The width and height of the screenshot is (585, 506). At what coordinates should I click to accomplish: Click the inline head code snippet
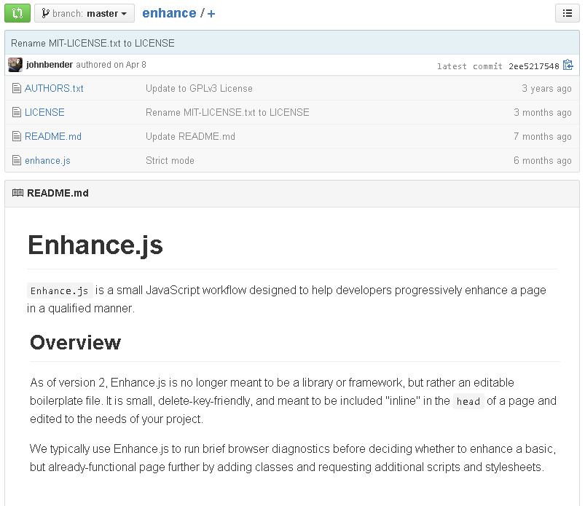coord(468,402)
